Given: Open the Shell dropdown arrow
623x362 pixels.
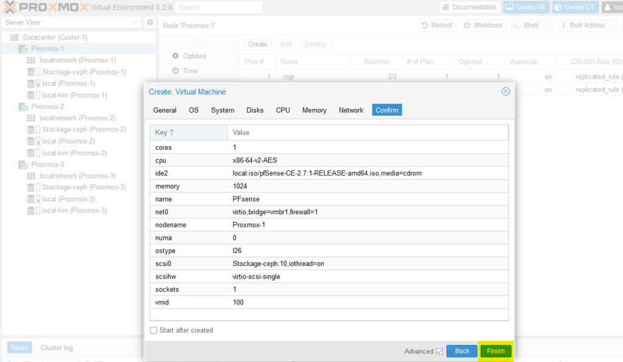Looking at the screenshot, I should click(x=547, y=26).
